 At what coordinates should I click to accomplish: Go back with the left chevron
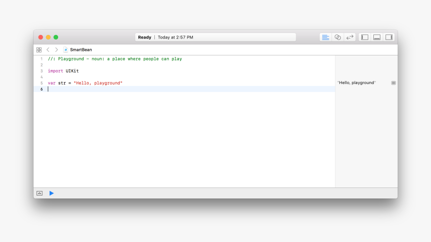tap(48, 50)
